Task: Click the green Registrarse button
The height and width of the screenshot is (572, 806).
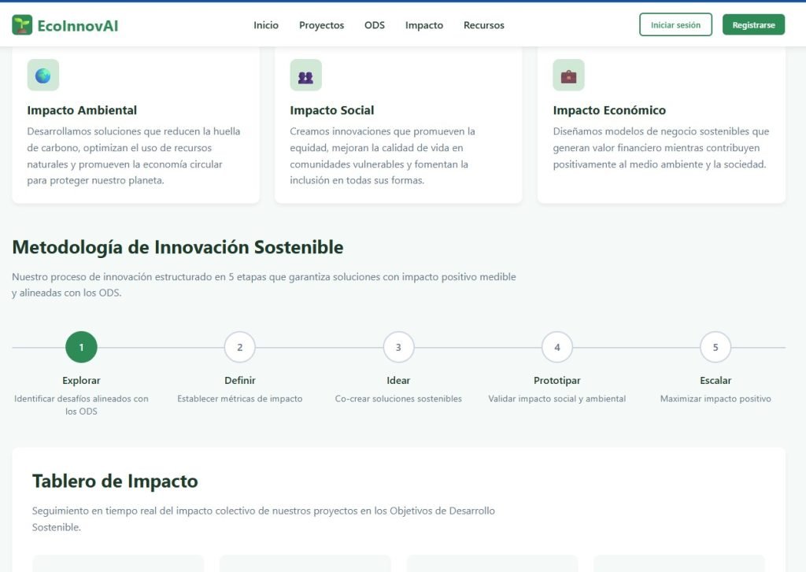Action: click(753, 25)
